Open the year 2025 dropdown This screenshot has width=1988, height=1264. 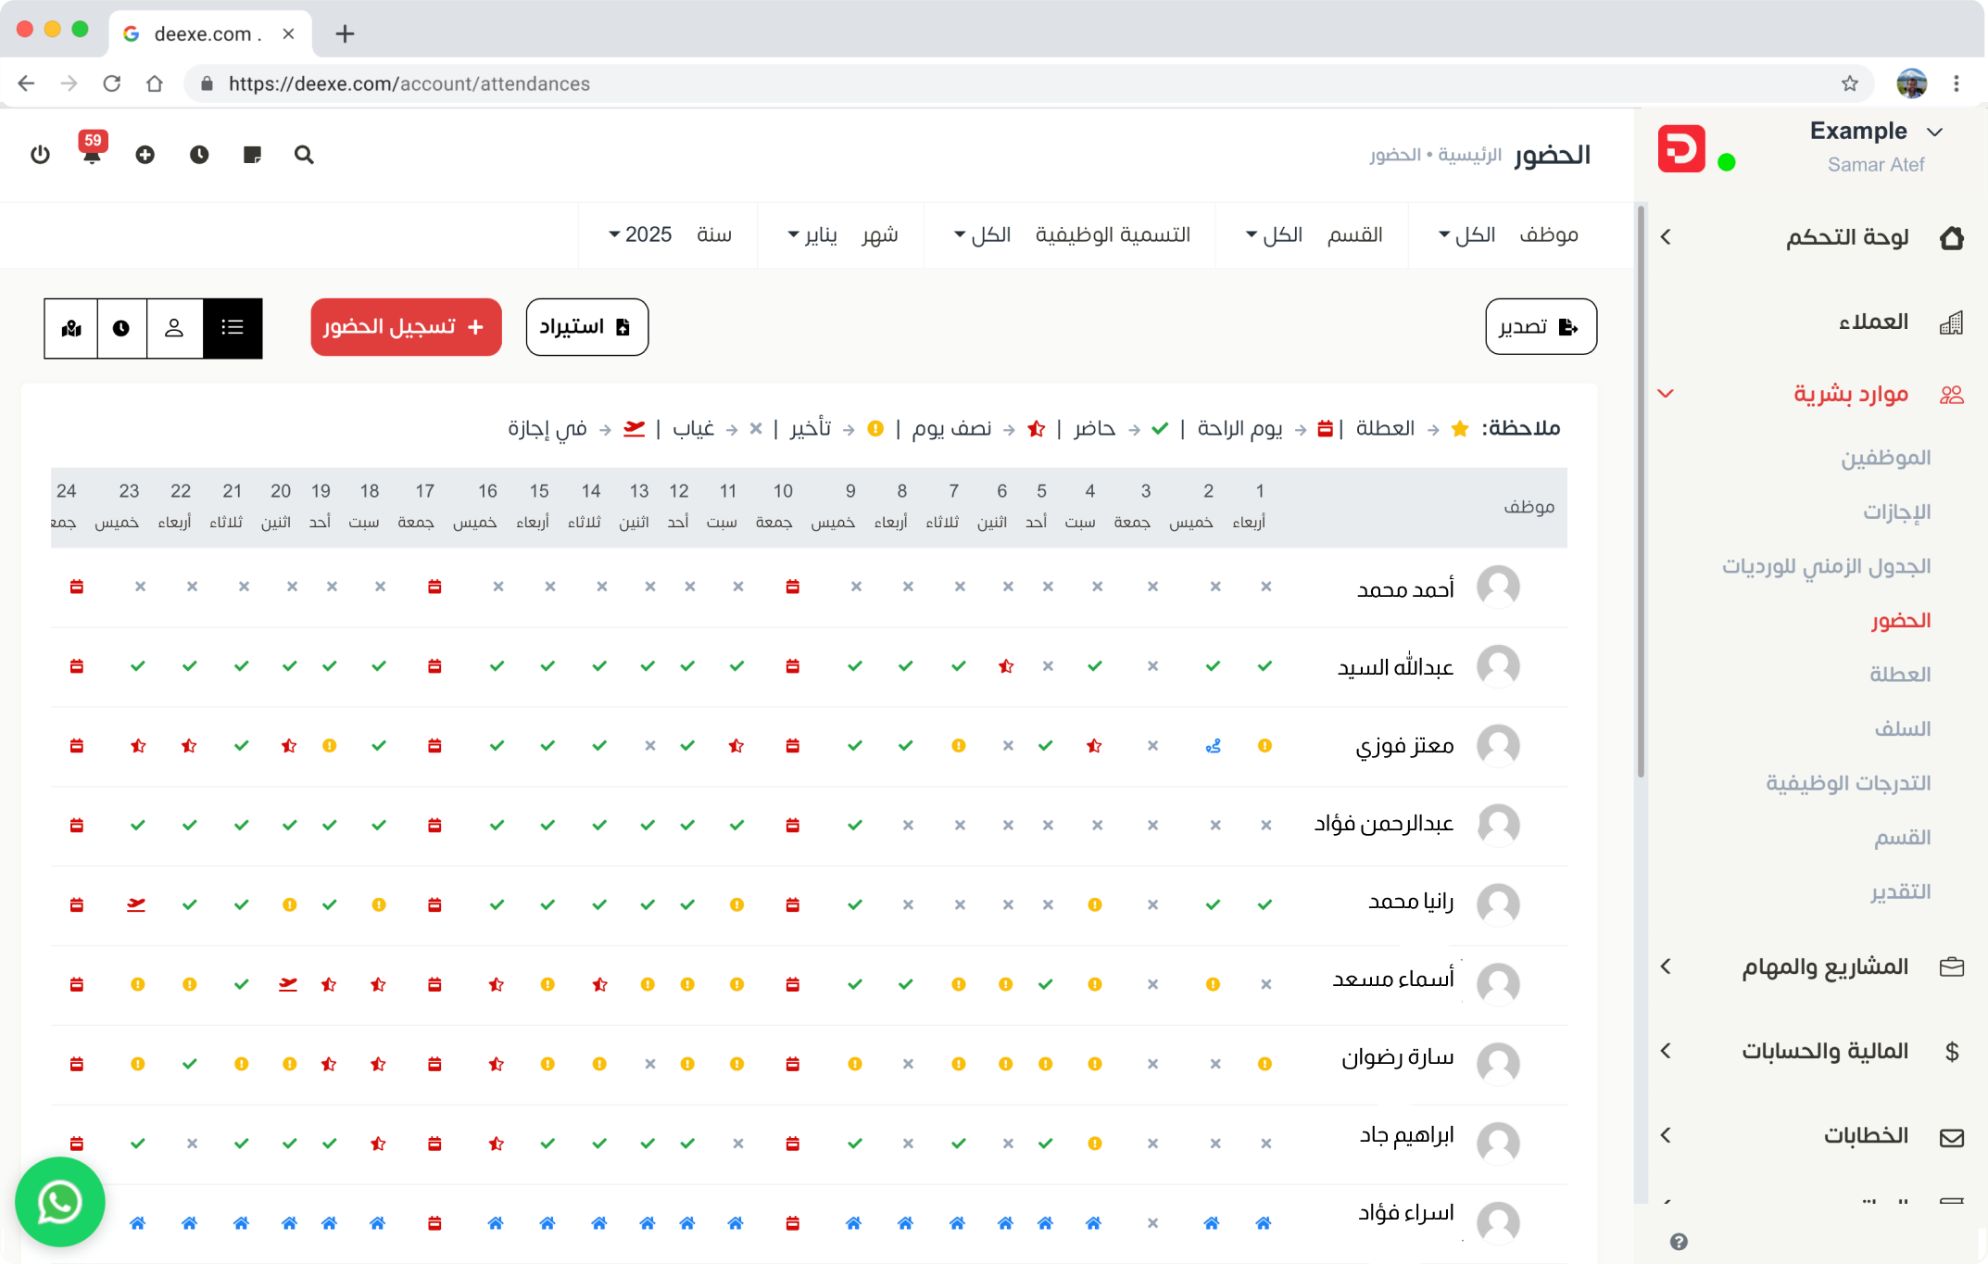(x=640, y=234)
